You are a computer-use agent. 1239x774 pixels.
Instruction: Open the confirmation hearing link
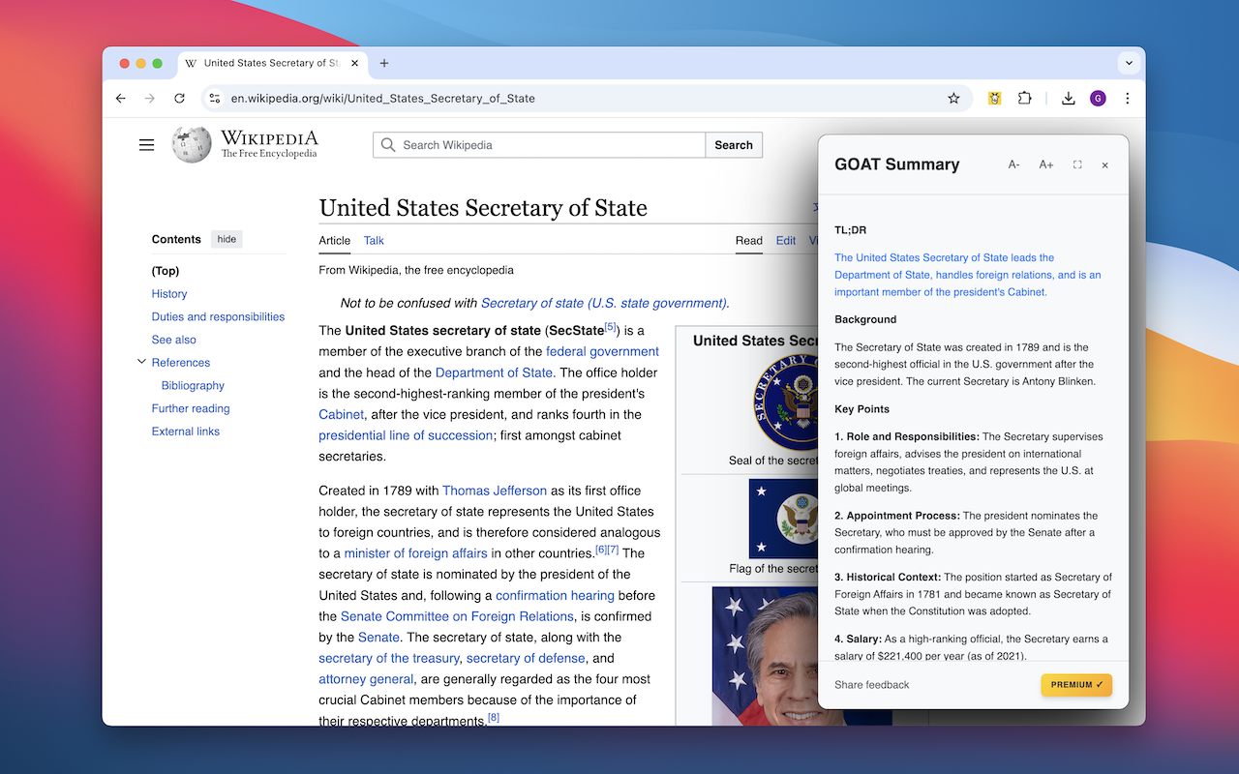click(x=555, y=595)
